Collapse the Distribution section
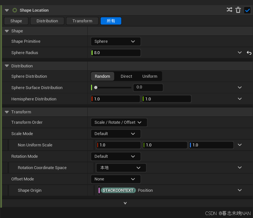The height and width of the screenshot is (218, 253). point(7,66)
